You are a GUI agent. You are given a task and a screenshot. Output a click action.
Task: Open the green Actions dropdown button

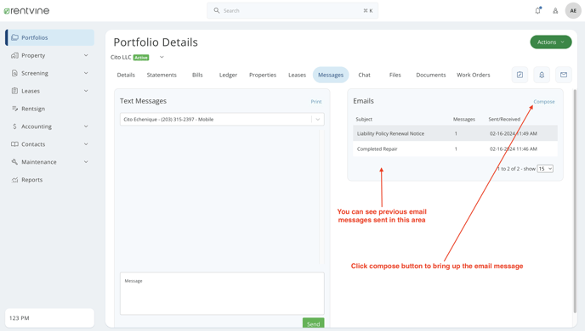click(x=551, y=42)
